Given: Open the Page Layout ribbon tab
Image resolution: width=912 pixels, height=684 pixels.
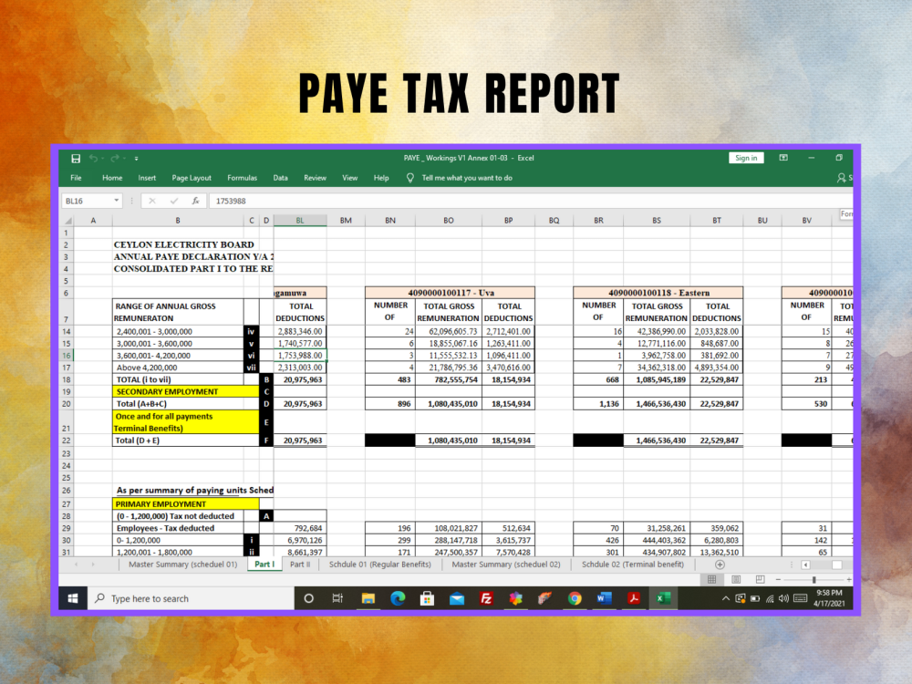Looking at the screenshot, I should pyautogui.click(x=192, y=178).
